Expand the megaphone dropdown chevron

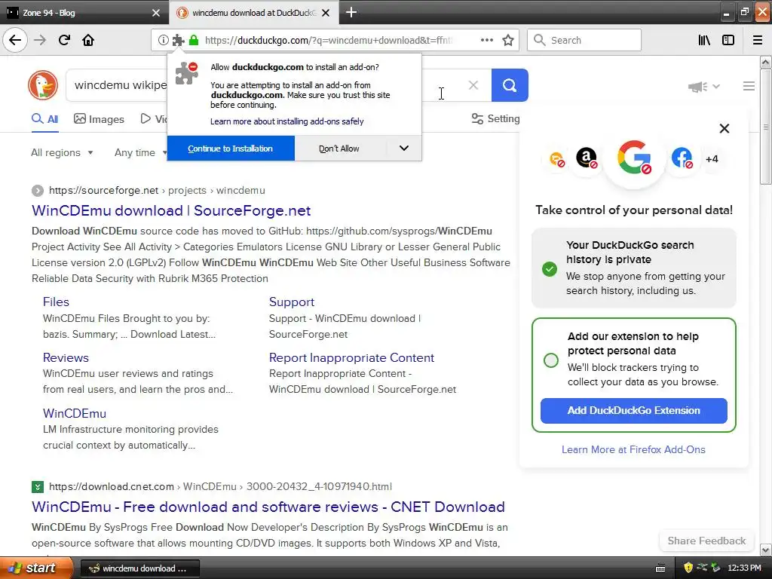point(716,87)
